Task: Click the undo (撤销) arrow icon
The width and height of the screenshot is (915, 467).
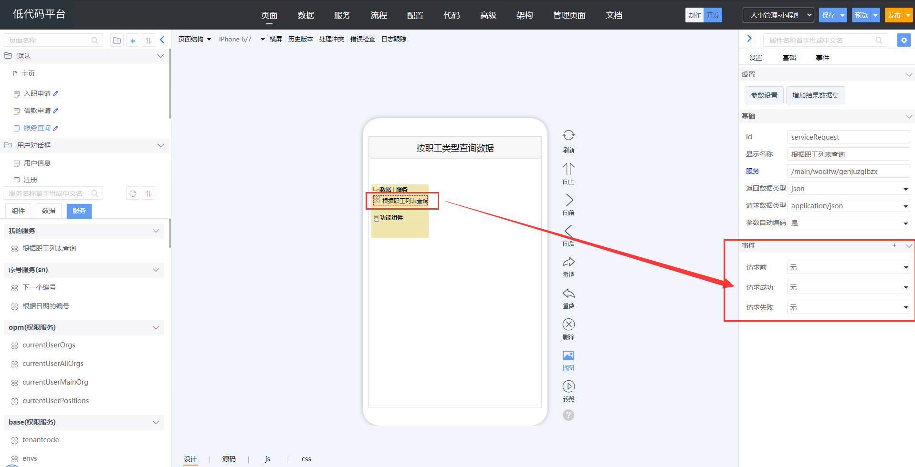Action: pyautogui.click(x=568, y=262)
